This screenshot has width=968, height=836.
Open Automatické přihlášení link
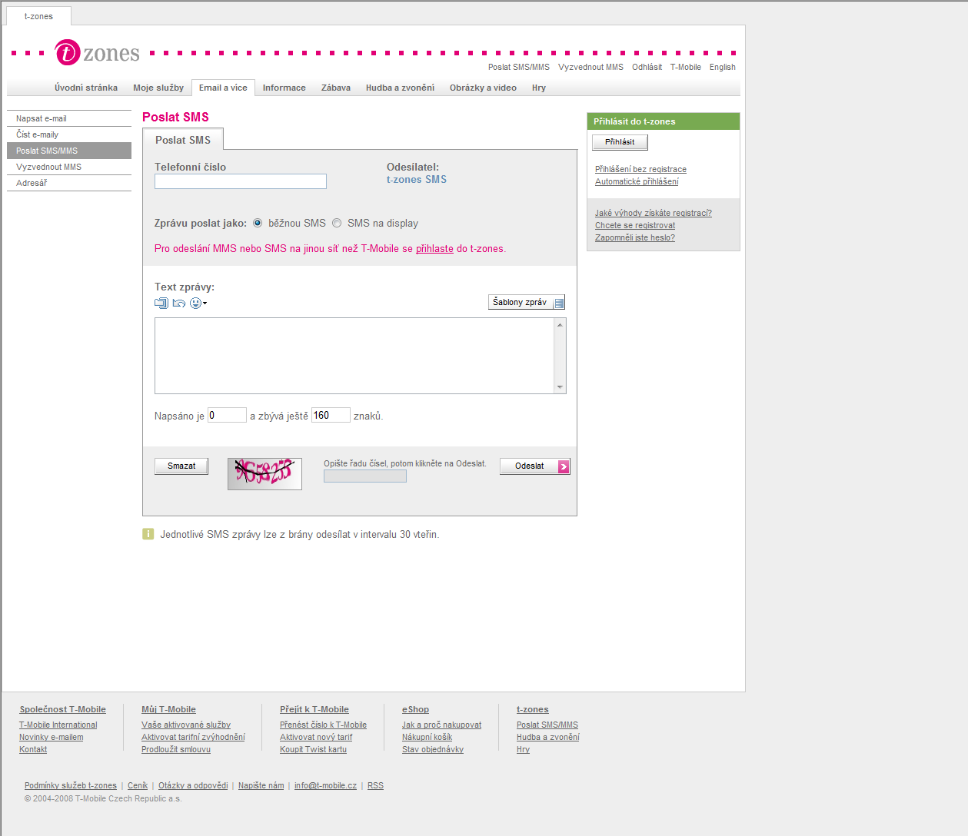tap(637, 182)
